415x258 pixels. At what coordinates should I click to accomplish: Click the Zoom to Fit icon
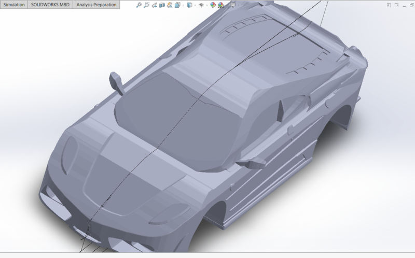[x=139, y=5]
